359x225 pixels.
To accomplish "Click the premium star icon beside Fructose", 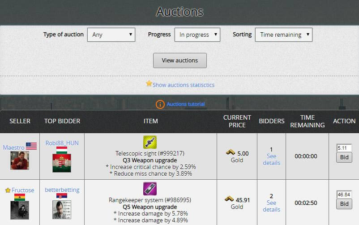I will [8, 190].
